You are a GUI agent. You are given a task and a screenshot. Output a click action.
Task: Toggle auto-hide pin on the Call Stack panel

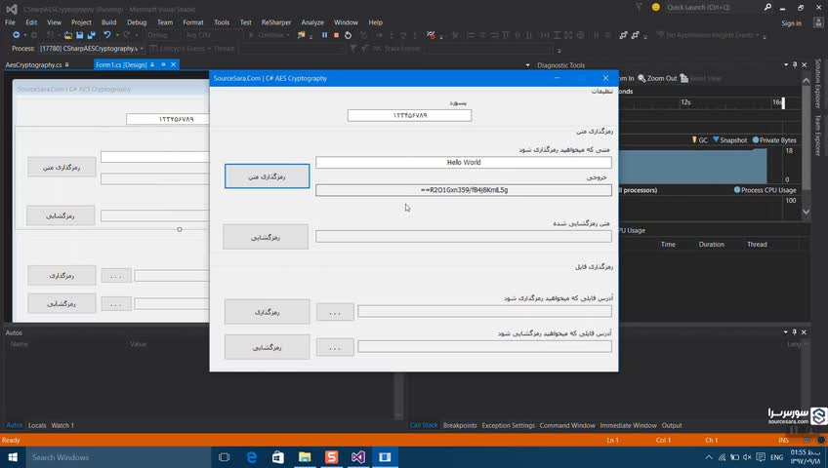[794, 332]
